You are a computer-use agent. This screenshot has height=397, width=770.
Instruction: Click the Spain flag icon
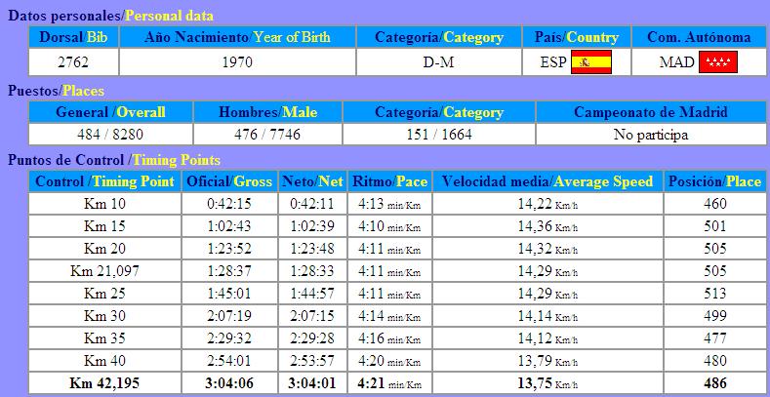tap(590, 62)
